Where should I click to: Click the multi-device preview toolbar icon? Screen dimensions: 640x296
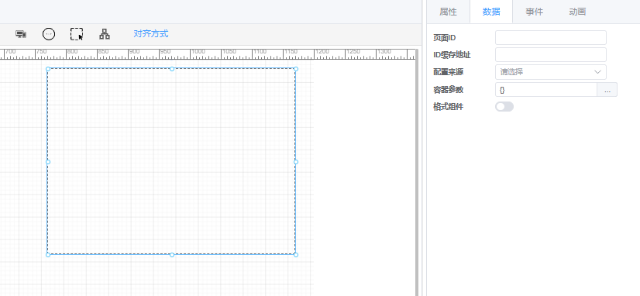coord(21,34)
